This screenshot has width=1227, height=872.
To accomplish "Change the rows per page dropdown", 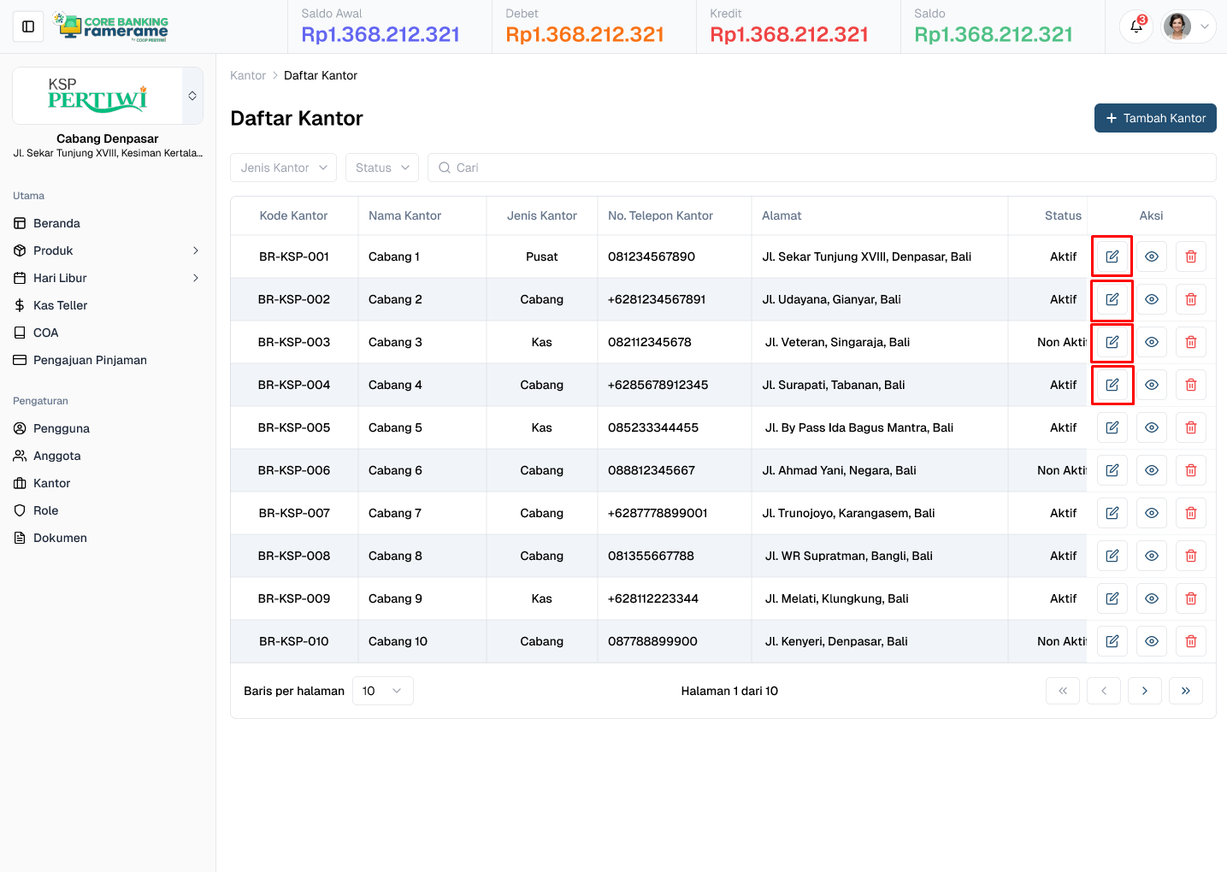I will pyautogui.click(x=382, y=691).
